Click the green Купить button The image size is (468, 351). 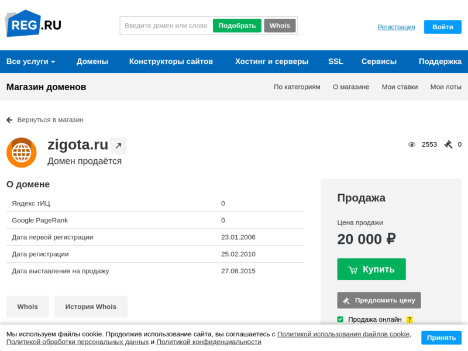[x=371, y=269]
